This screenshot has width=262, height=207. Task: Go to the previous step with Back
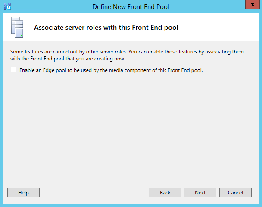(165, 192)
